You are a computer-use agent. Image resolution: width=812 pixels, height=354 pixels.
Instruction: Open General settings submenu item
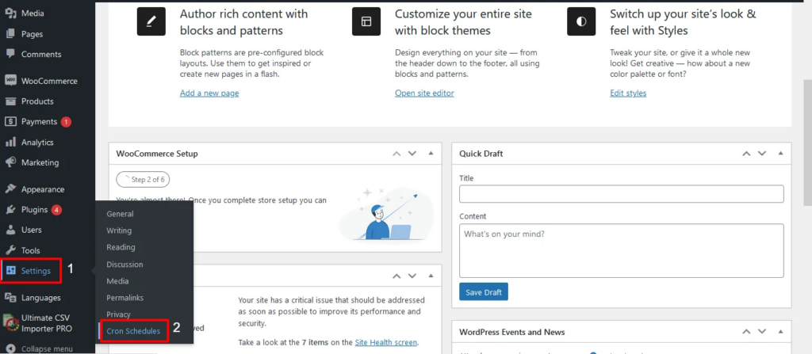click(x=121, y=214)
